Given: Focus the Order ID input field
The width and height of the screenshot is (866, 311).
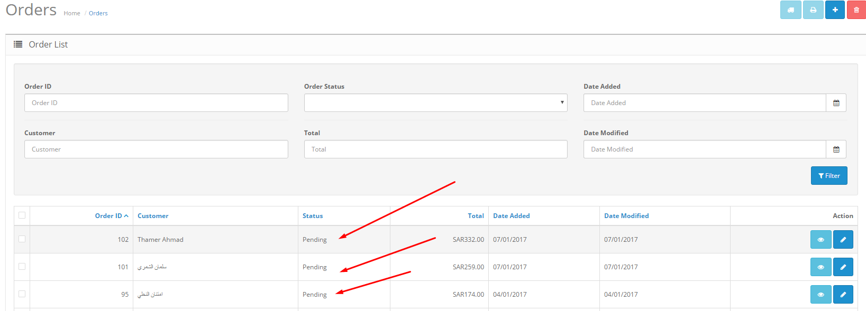Looking at the screenshot, I should tap(156, 103).
